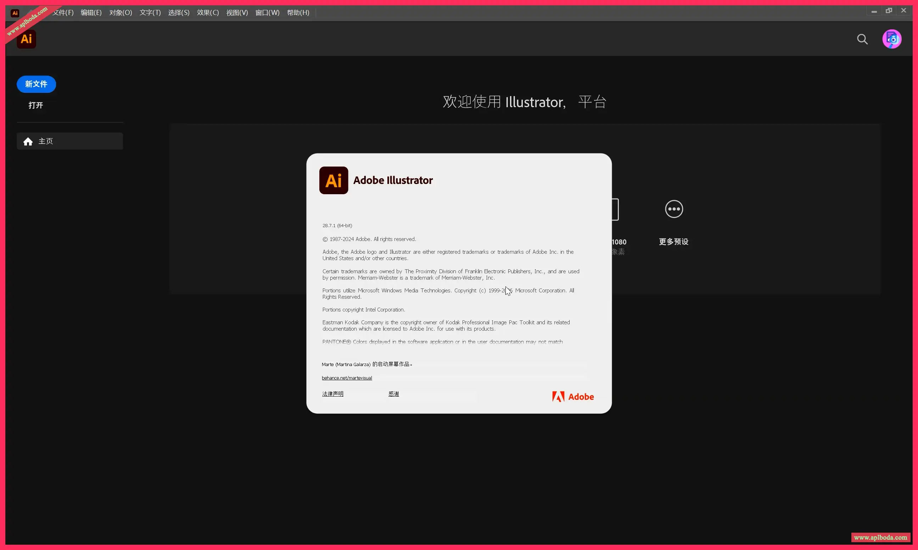This screenshot has width=918, height=550.
Task: Open the 对象(O) menu
Action: point(121,13)
